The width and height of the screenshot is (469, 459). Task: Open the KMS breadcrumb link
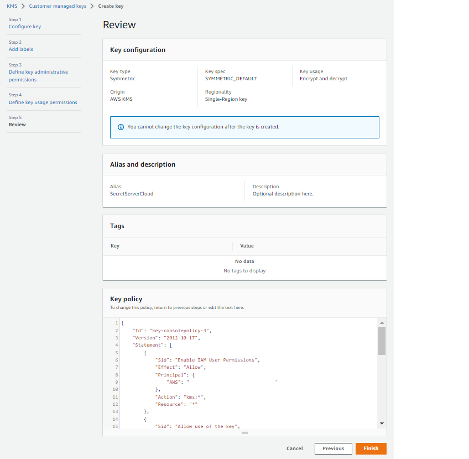[x=12, y=6]
